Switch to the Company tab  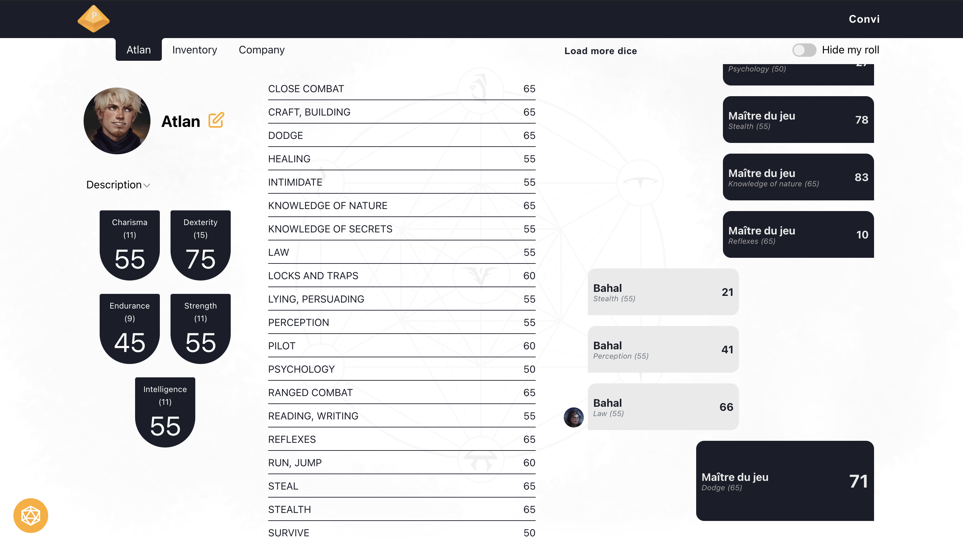point(262,49)
